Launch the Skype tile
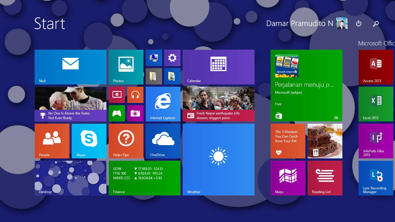 (89, 141)
